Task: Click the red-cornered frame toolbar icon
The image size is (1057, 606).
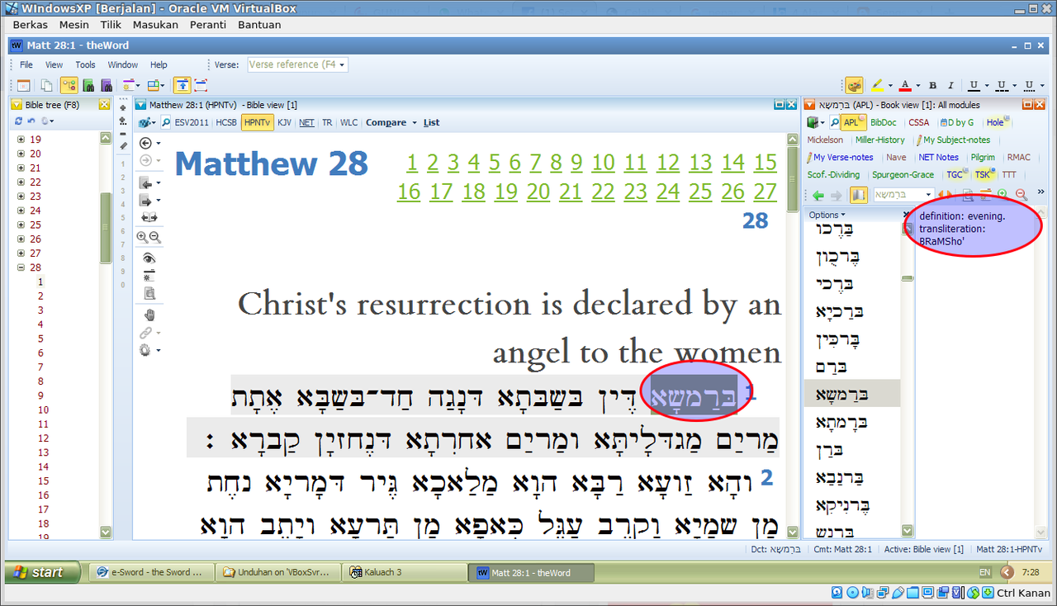Action: (x=201, y=85)
